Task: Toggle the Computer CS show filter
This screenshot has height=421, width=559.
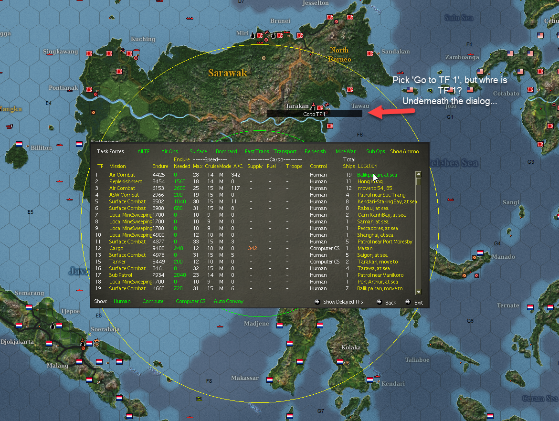Action: tap(190, 301)
